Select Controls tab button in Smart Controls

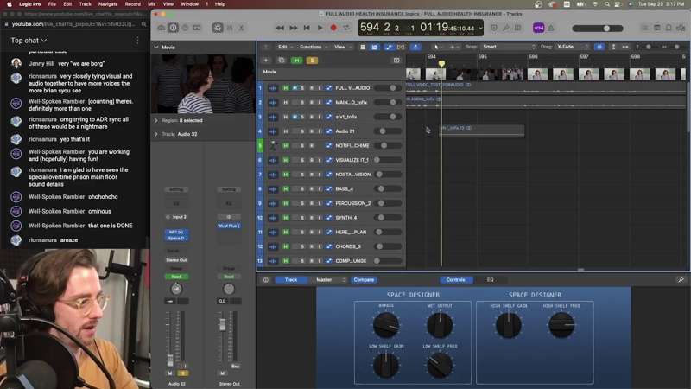click(456, 279)
